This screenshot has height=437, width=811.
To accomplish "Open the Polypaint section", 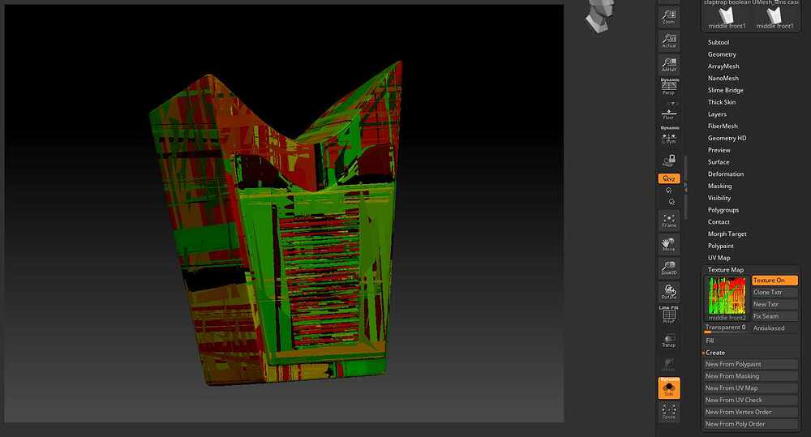I will tap(720, 246).
